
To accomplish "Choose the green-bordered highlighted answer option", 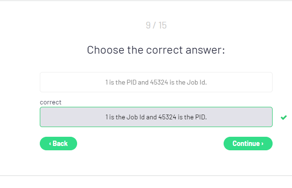I will click(x=156, y=117).
